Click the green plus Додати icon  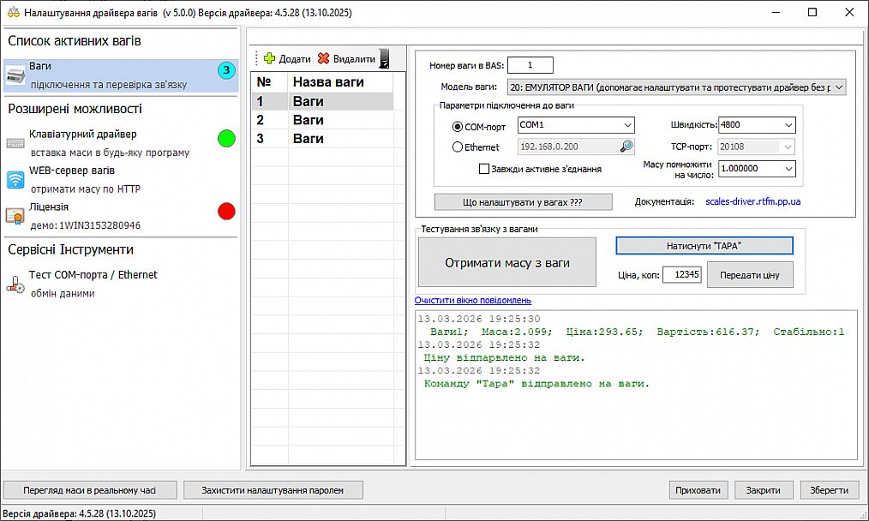269,59
